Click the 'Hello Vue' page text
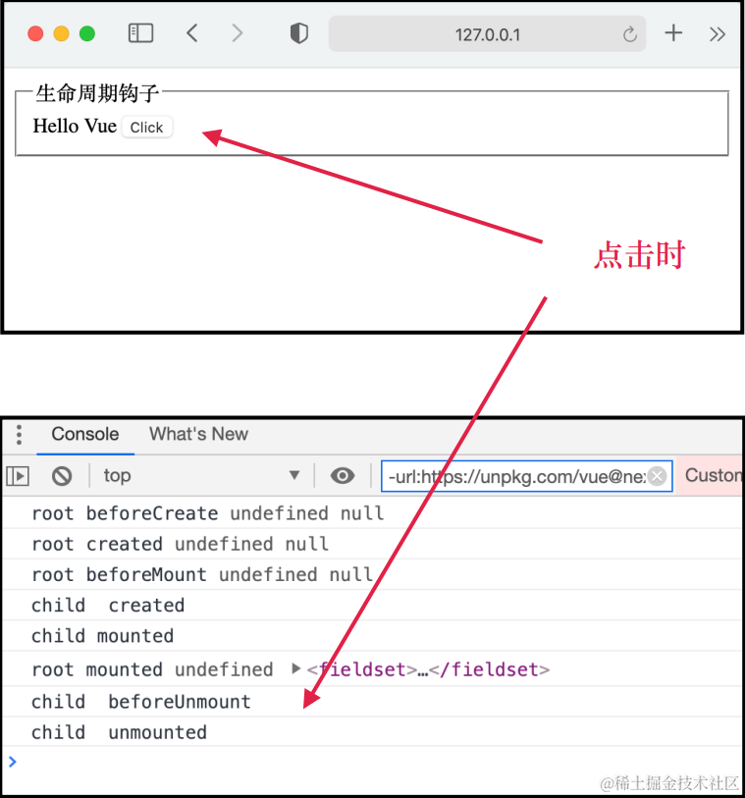Image resolution: width=745 pixels, height=798 pixels. (x=75, y=126)
